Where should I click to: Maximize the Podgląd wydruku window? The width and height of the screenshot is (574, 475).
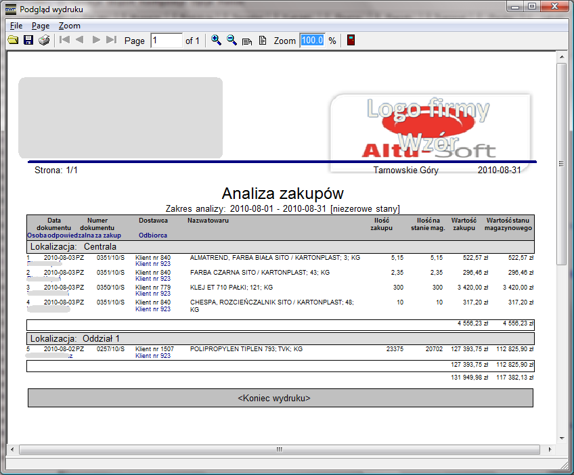[532, 7]
